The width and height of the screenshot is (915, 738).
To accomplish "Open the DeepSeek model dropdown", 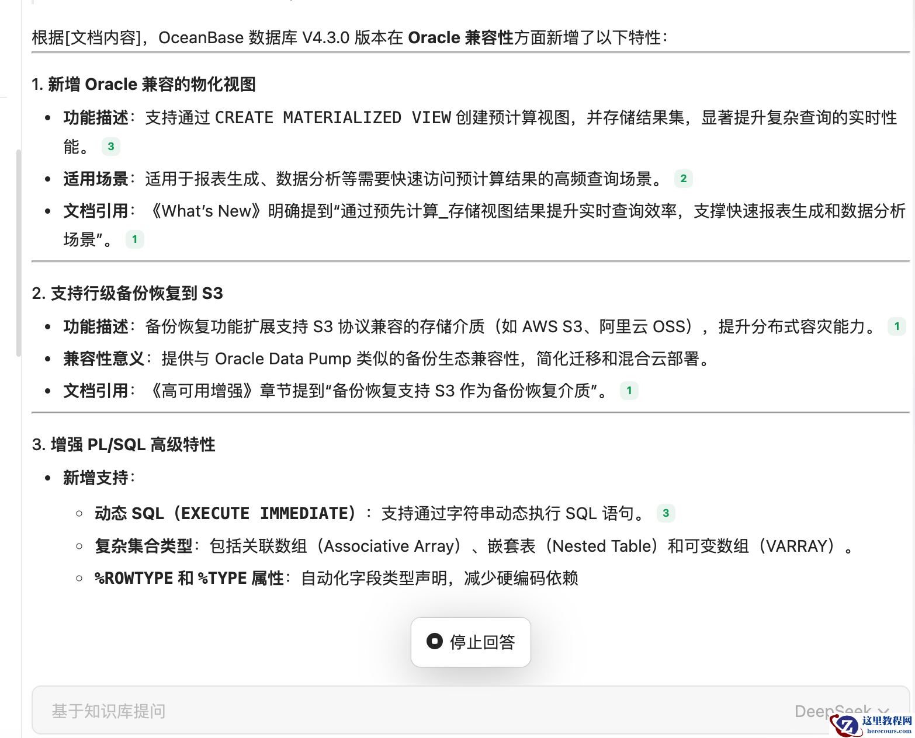I will (x=841, y=711).
